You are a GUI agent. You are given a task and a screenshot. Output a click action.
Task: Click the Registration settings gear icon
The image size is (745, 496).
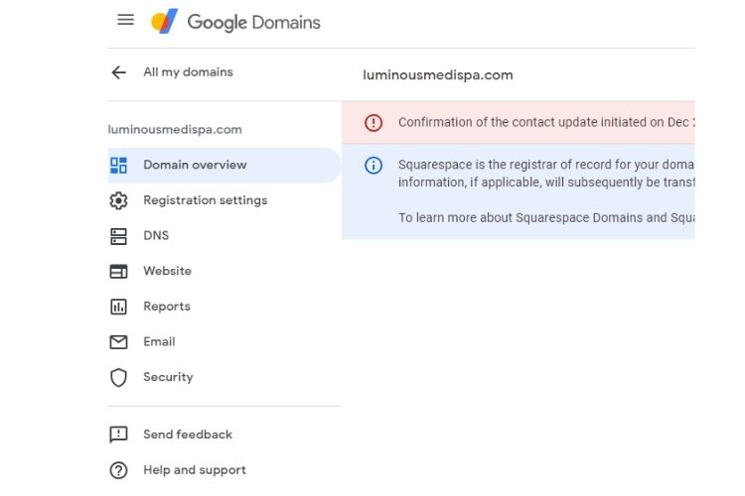click(x=119, y=200)
